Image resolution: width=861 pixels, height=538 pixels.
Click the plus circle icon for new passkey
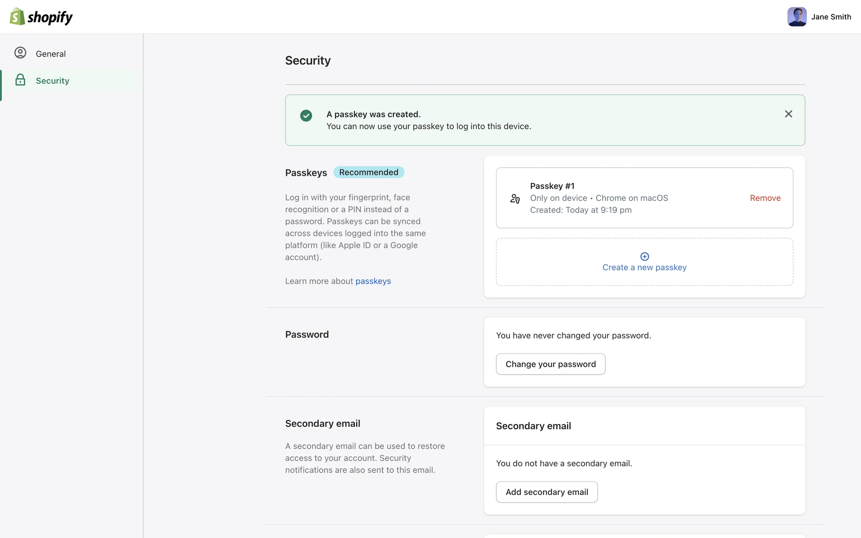(644, 256)
